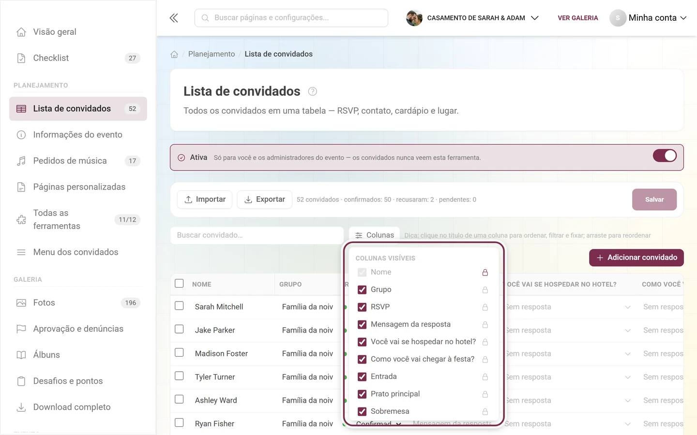Click the lock icon beside Você vai se hospedar no hotel?

coord(485,342)
